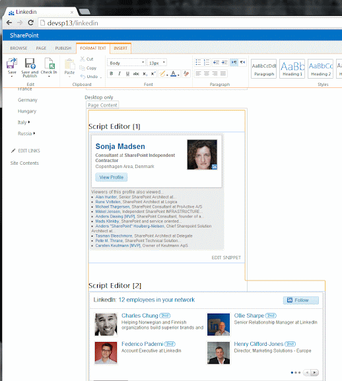This screenshot has height=381, width=342.
Task: Copy the selected text
Action: point(88,68)
